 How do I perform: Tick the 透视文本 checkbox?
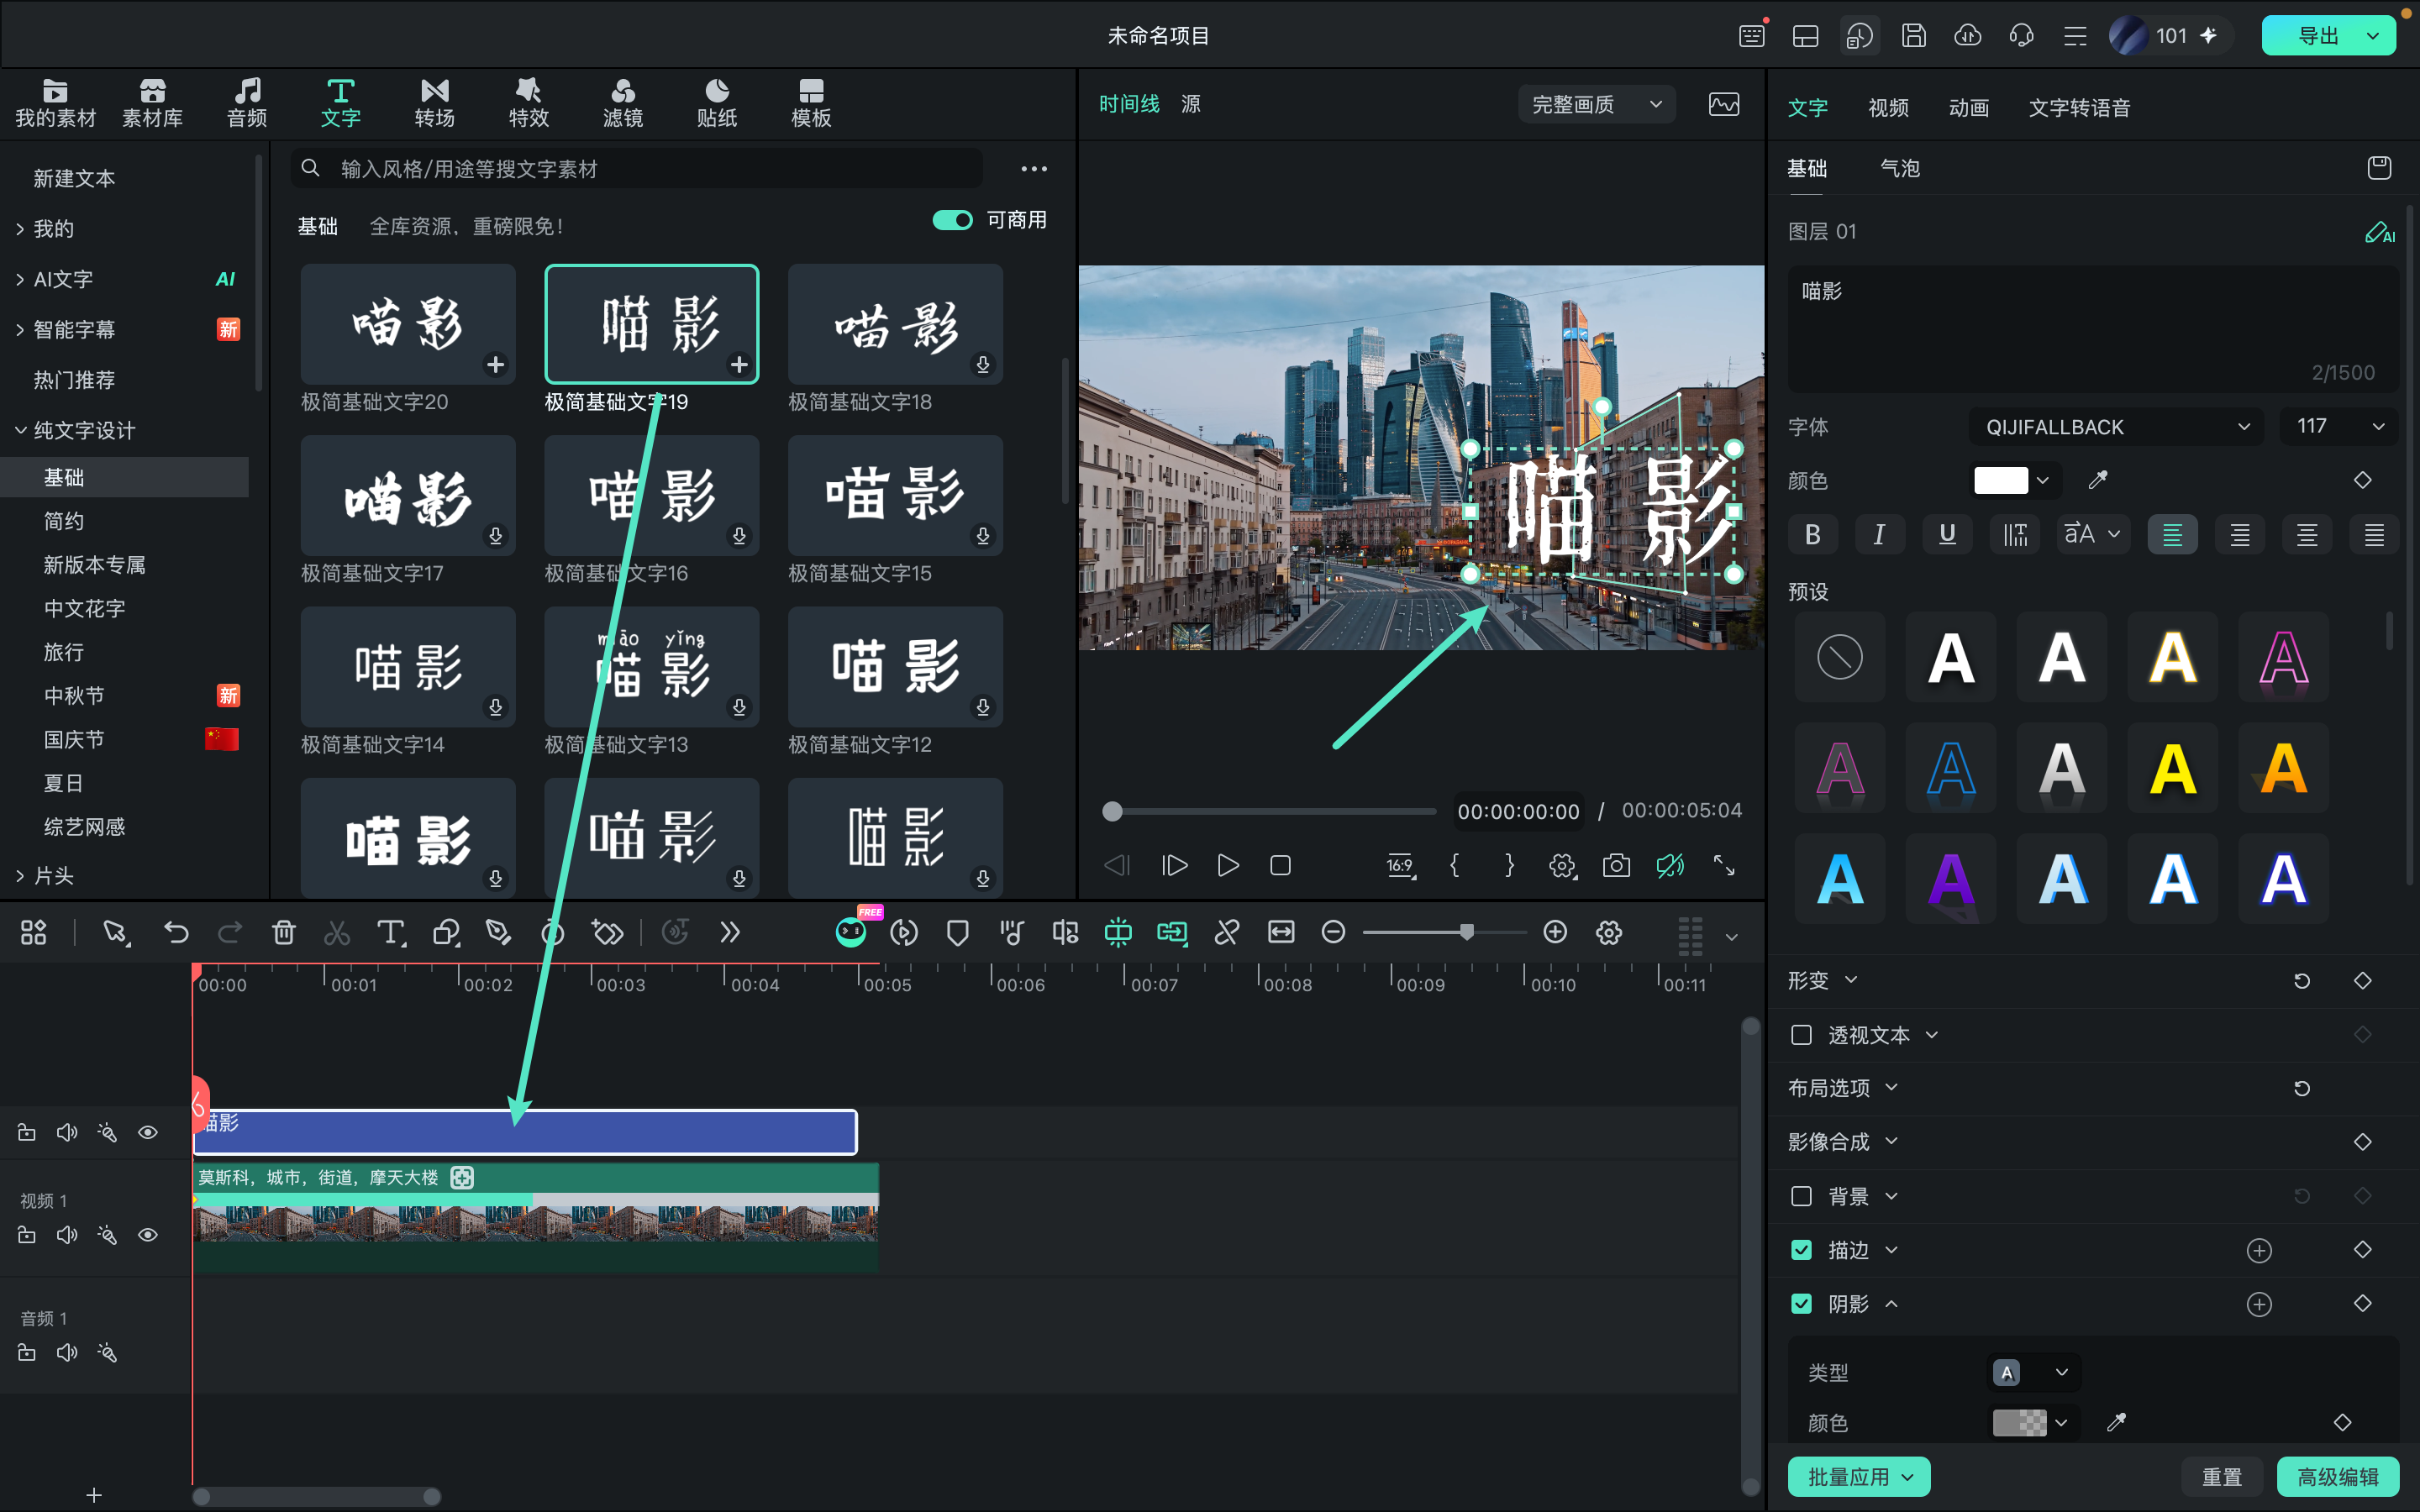pyautogui.click(x=1801, y=1035)
